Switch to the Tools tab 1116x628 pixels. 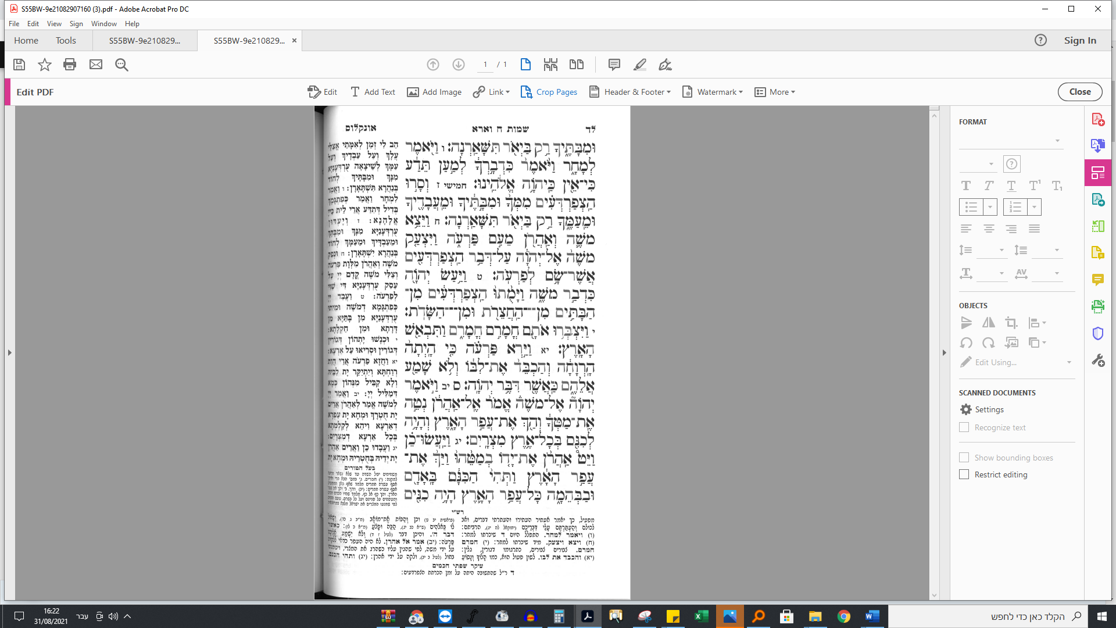point(66,41)
